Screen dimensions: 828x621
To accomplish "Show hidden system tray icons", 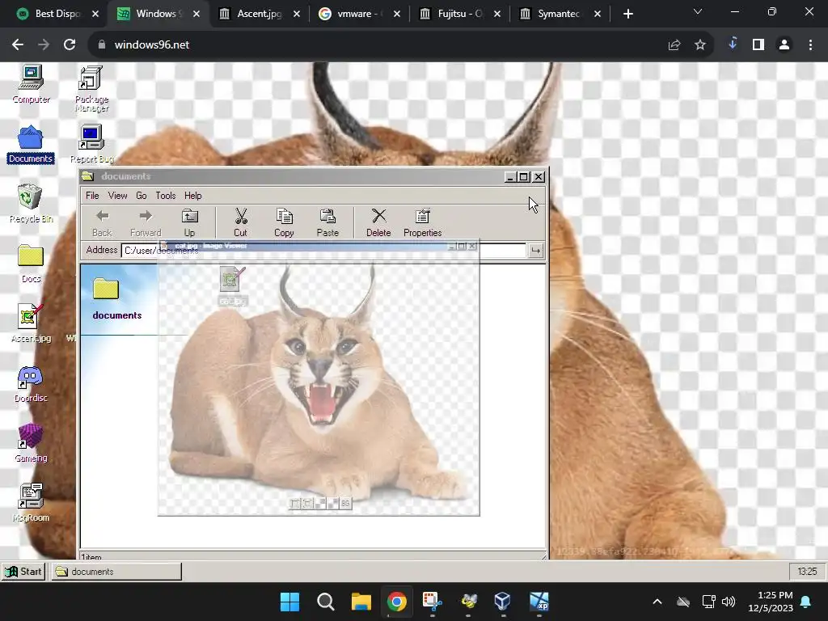I will [x=657, y=602].
